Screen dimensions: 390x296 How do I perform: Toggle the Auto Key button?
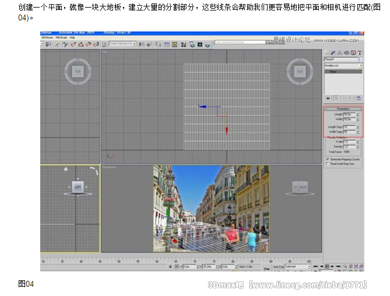(x=278, y=266)
